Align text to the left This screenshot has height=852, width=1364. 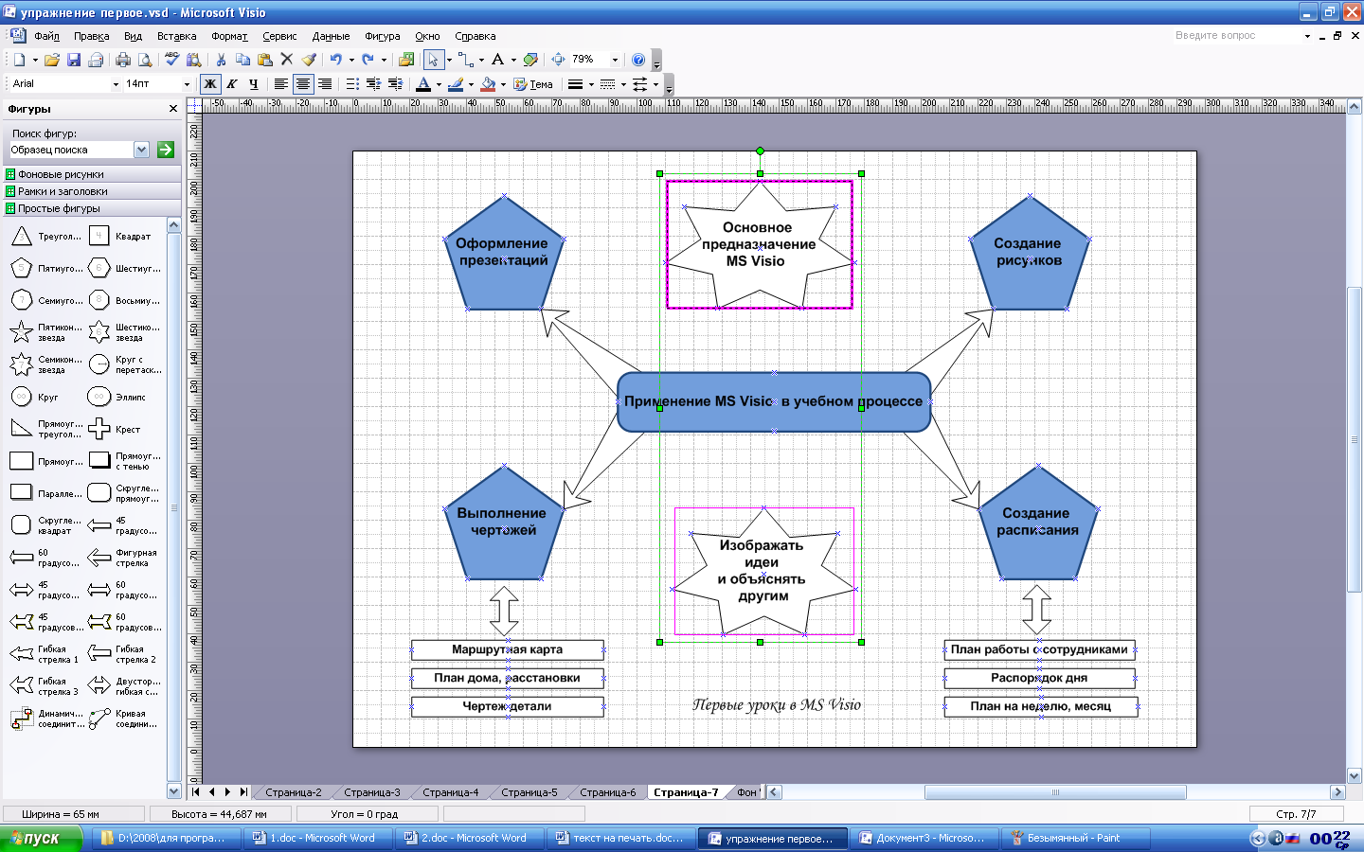[x=281, y=84]
